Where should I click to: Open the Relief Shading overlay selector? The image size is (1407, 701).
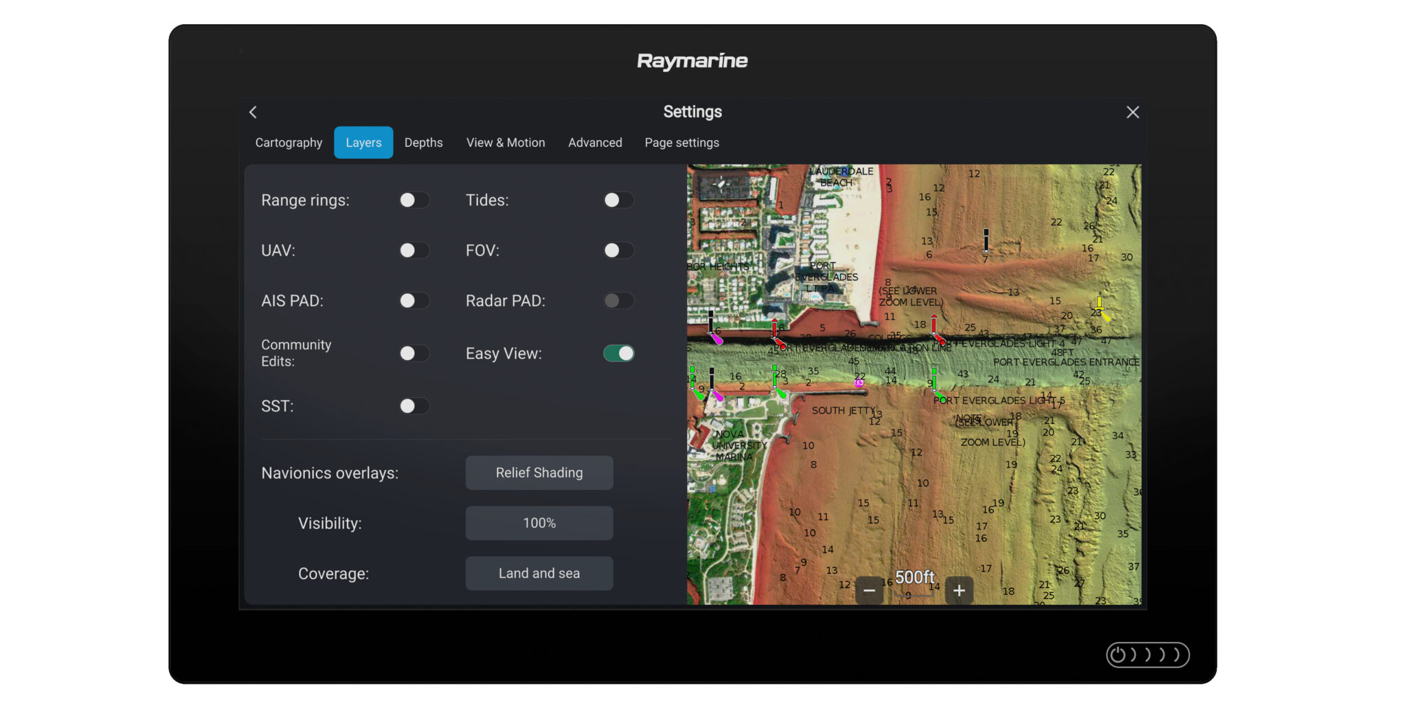pos(539,472)
